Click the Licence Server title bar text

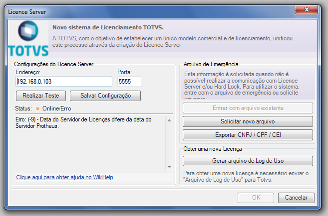[27, 12]
